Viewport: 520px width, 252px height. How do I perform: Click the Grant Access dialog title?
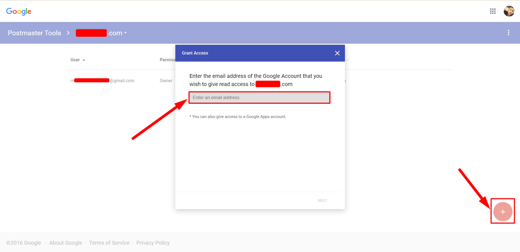point(195,53)
